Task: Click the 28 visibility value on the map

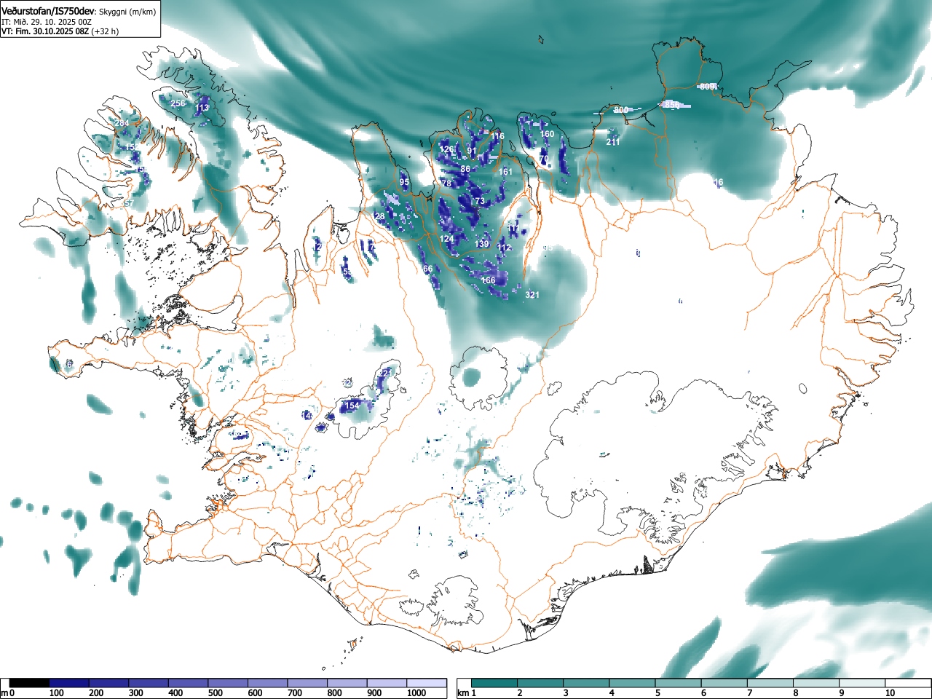Action: point(379,217)
